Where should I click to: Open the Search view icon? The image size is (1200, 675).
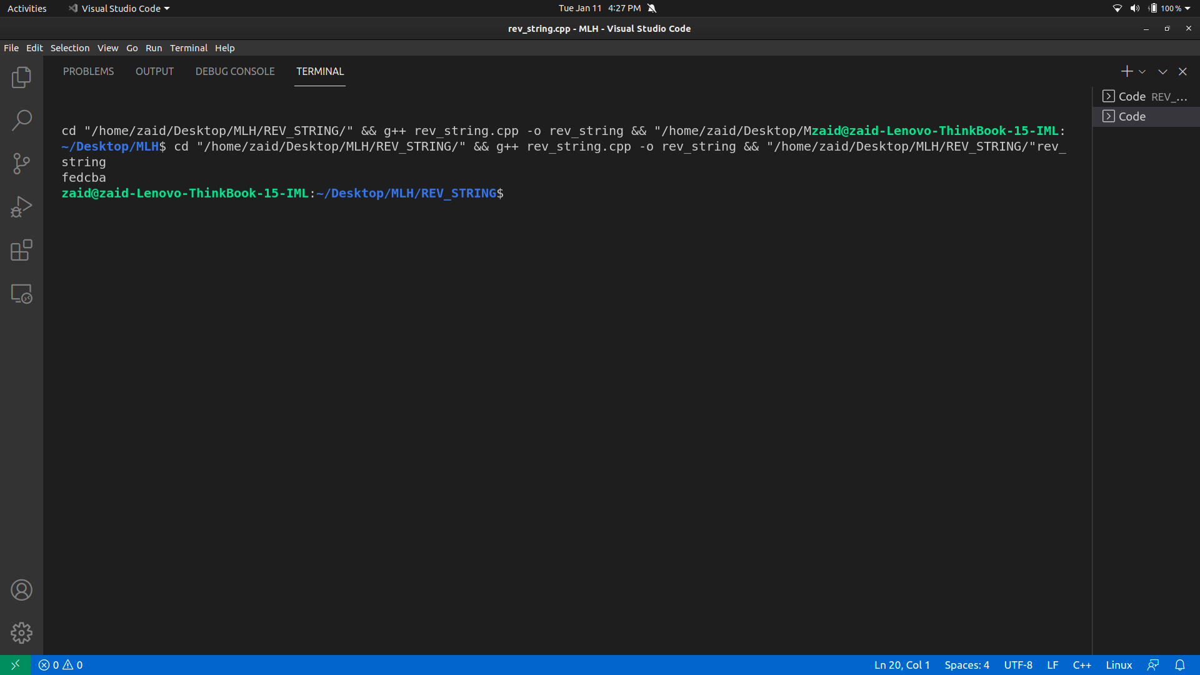[x=21, y=121]
